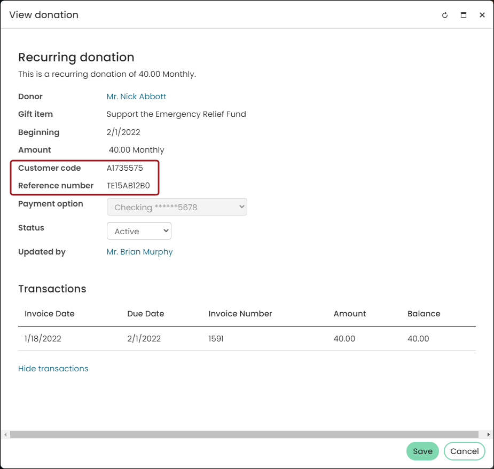494x469 pixels.
Task: Close the View donation dialog
Action: [482, 15]
